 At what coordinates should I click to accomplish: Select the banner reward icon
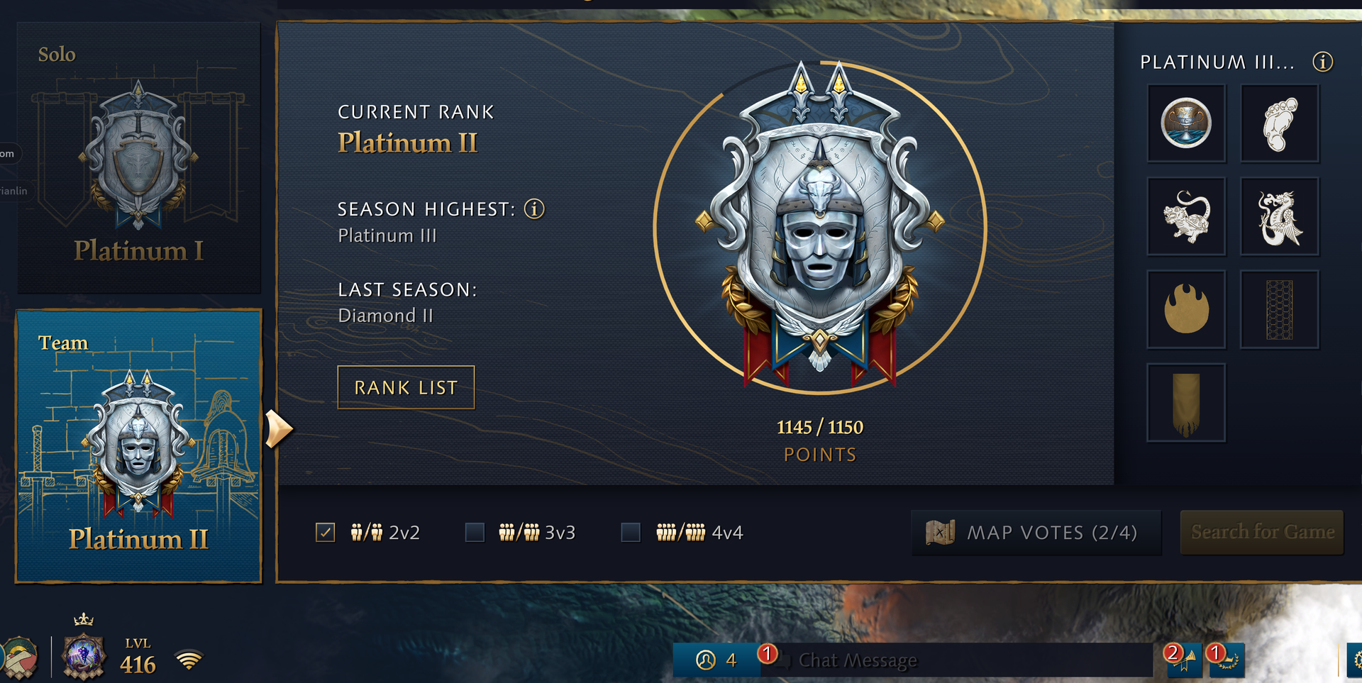[1186, 403]
